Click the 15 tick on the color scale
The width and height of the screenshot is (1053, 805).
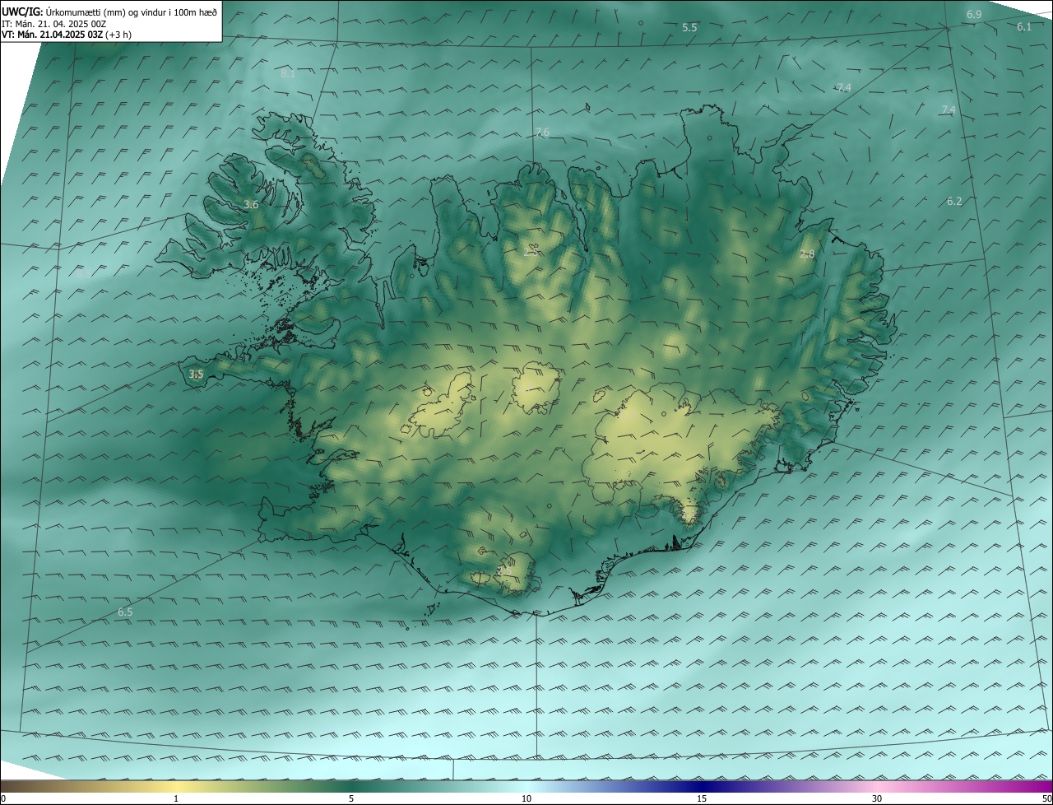tap(702, 798)
